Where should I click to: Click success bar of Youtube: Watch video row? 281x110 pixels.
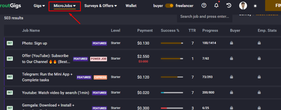pos(172,93)
